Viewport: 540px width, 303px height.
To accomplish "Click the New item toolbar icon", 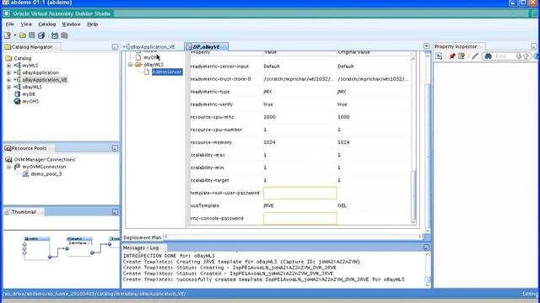I will pyautogui.click(x=8, y=35).
